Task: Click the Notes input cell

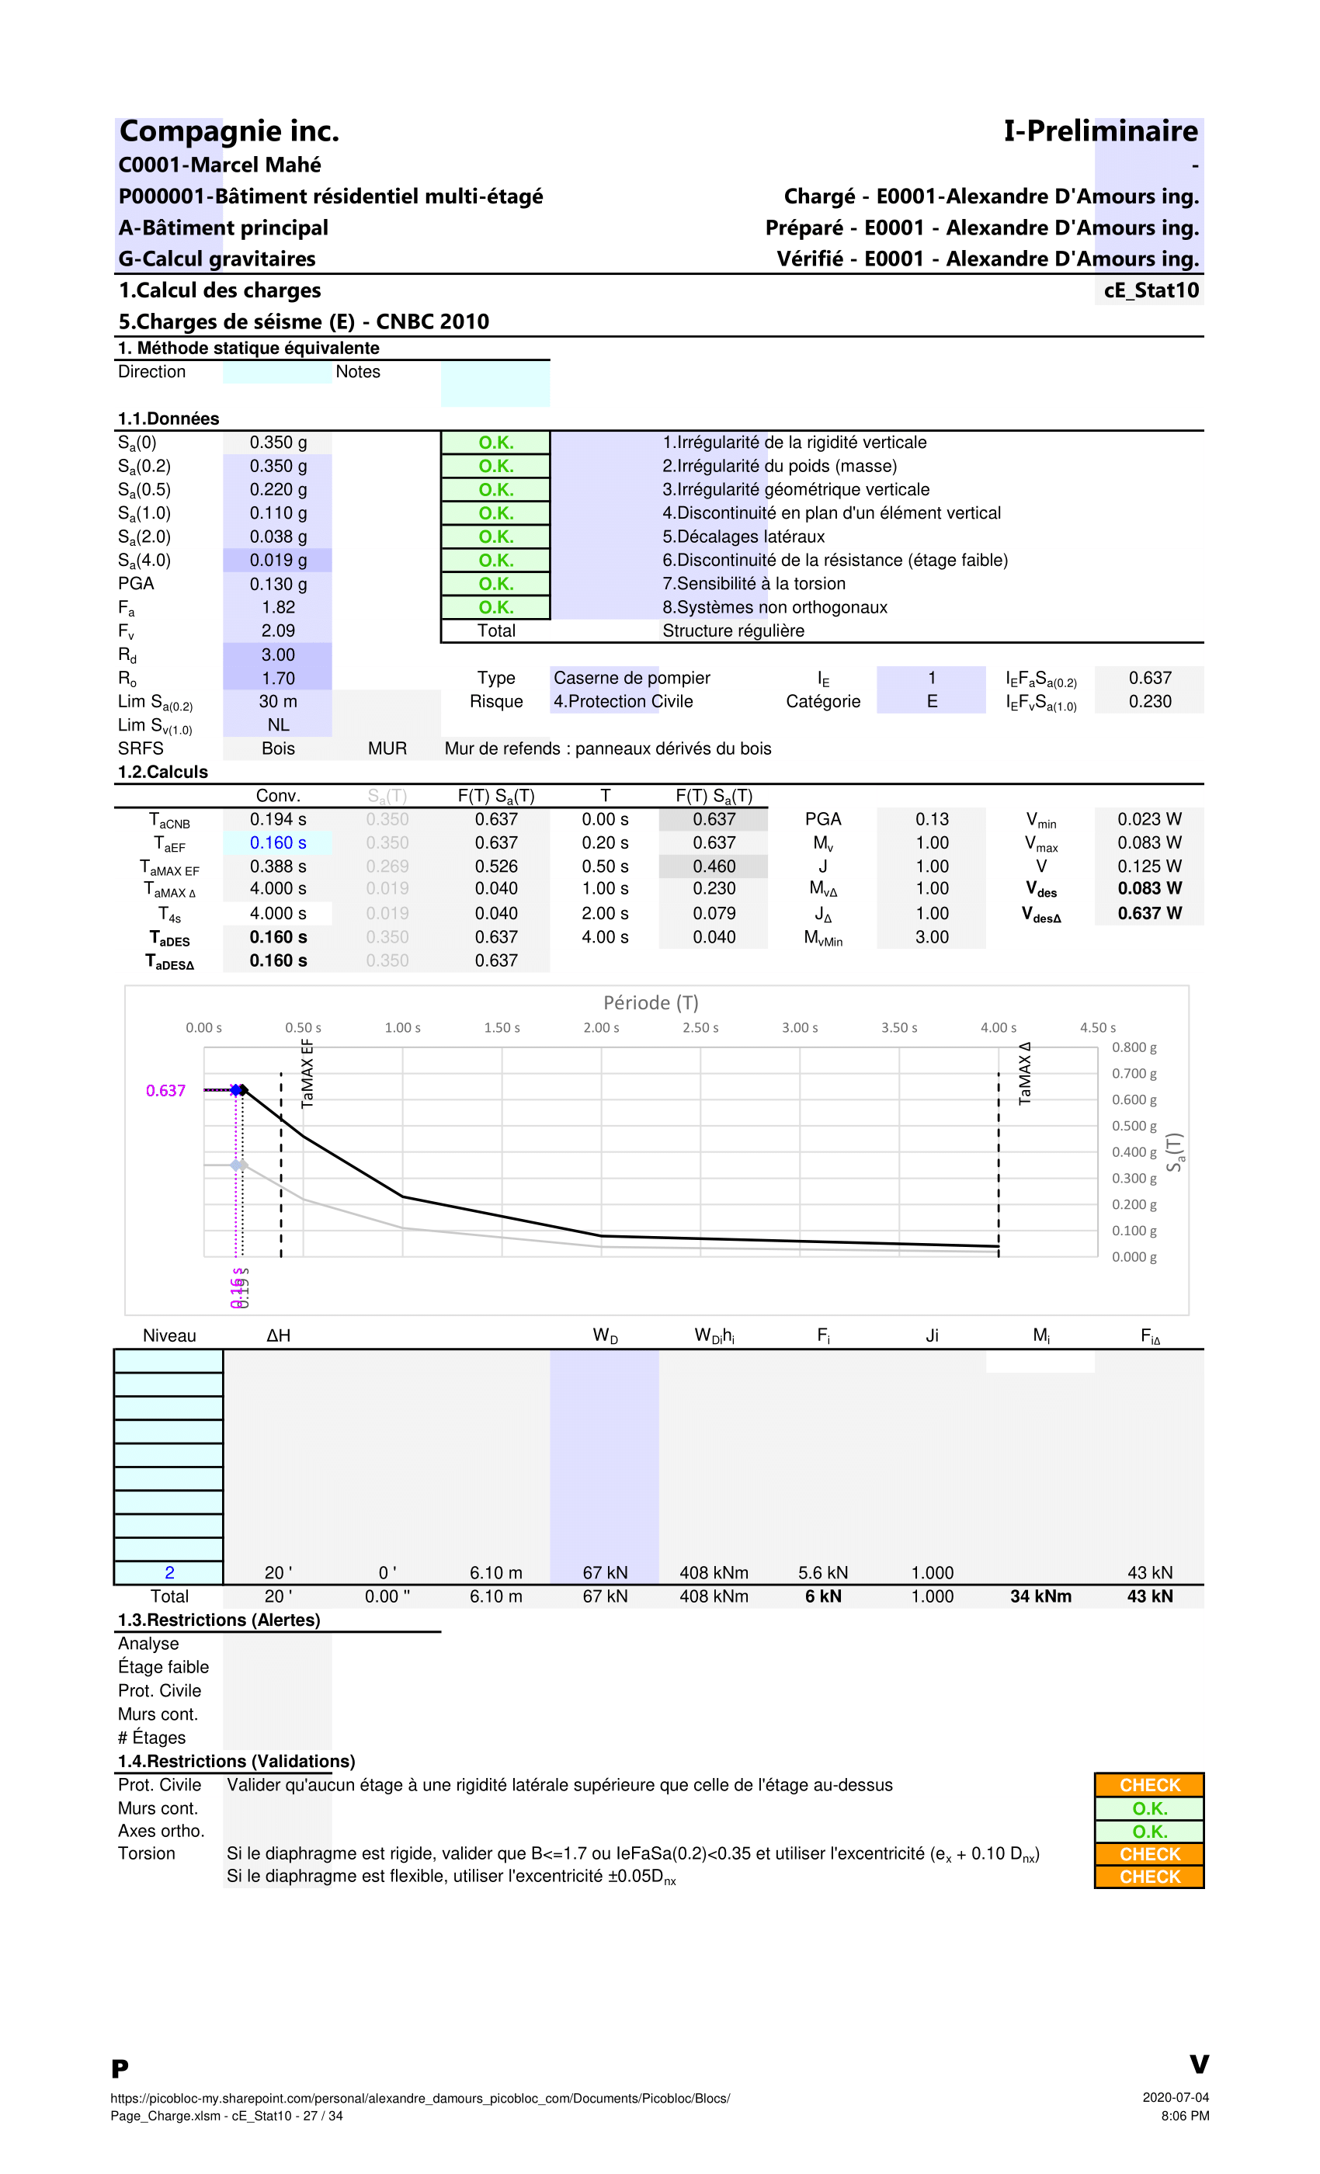Action: [495, 384]
